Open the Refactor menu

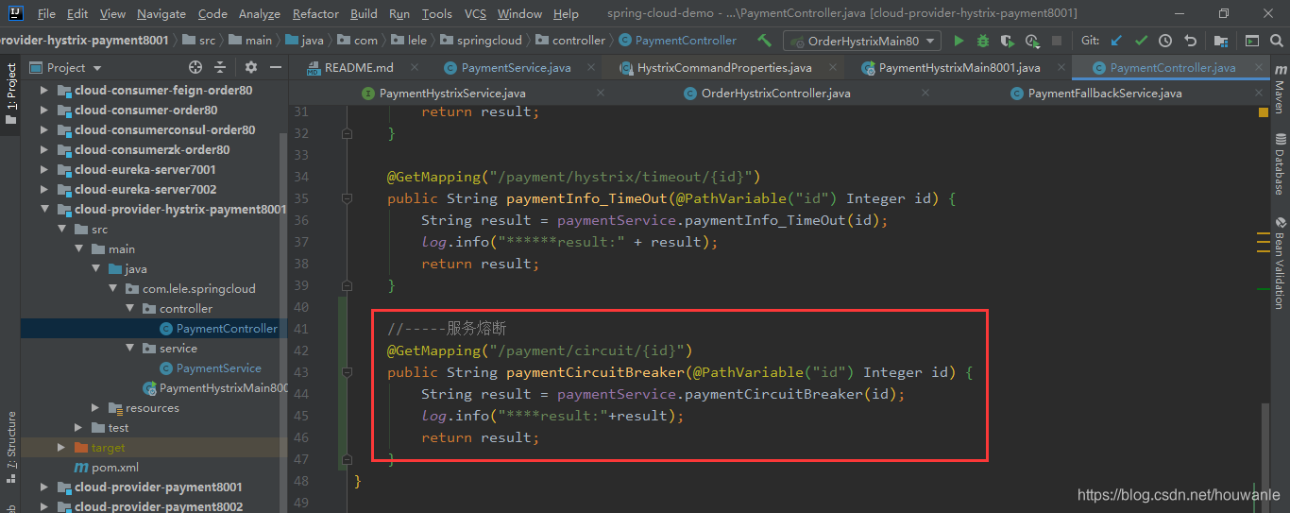[315, 14]
